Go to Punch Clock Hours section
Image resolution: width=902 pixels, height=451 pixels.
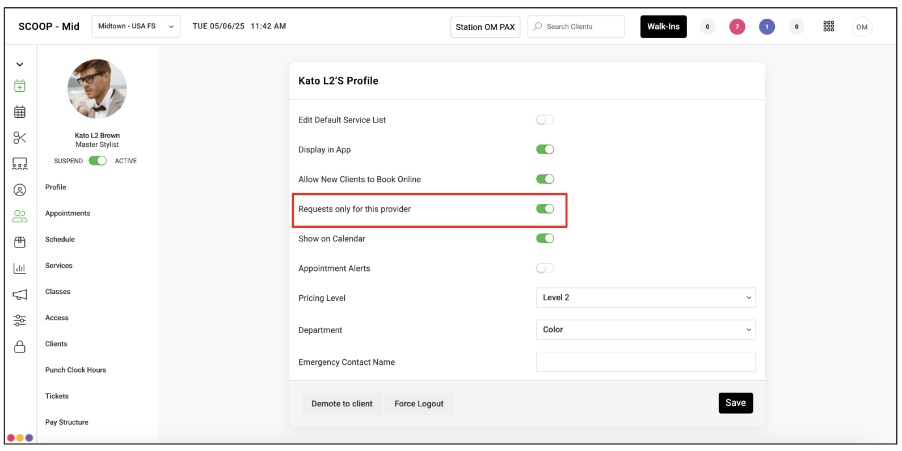click(75, 370)
